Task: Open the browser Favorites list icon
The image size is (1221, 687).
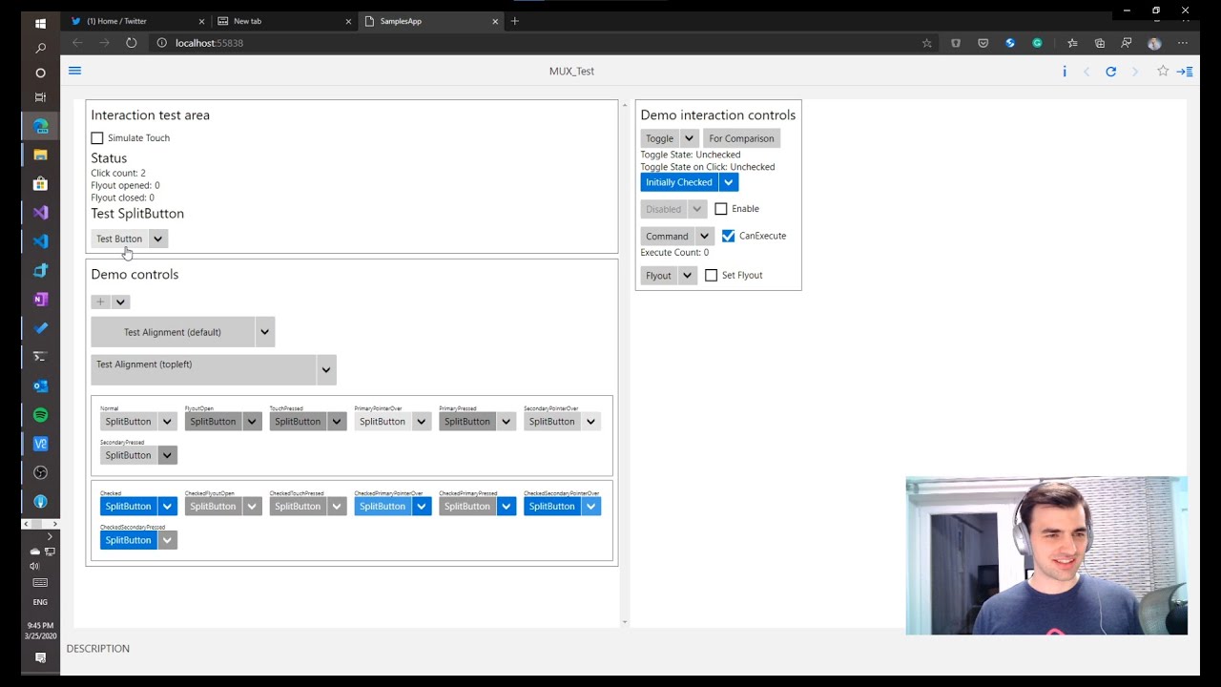Action: click(x=1072, y=43)
